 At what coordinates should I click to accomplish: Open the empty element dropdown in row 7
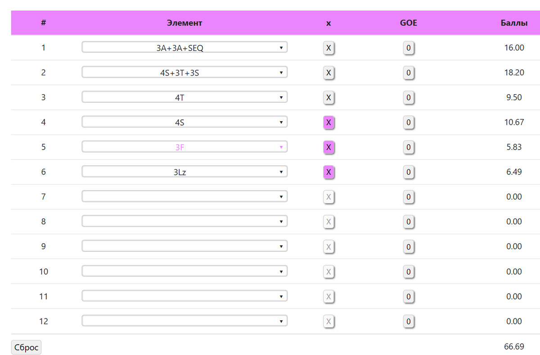click(184, 196)
